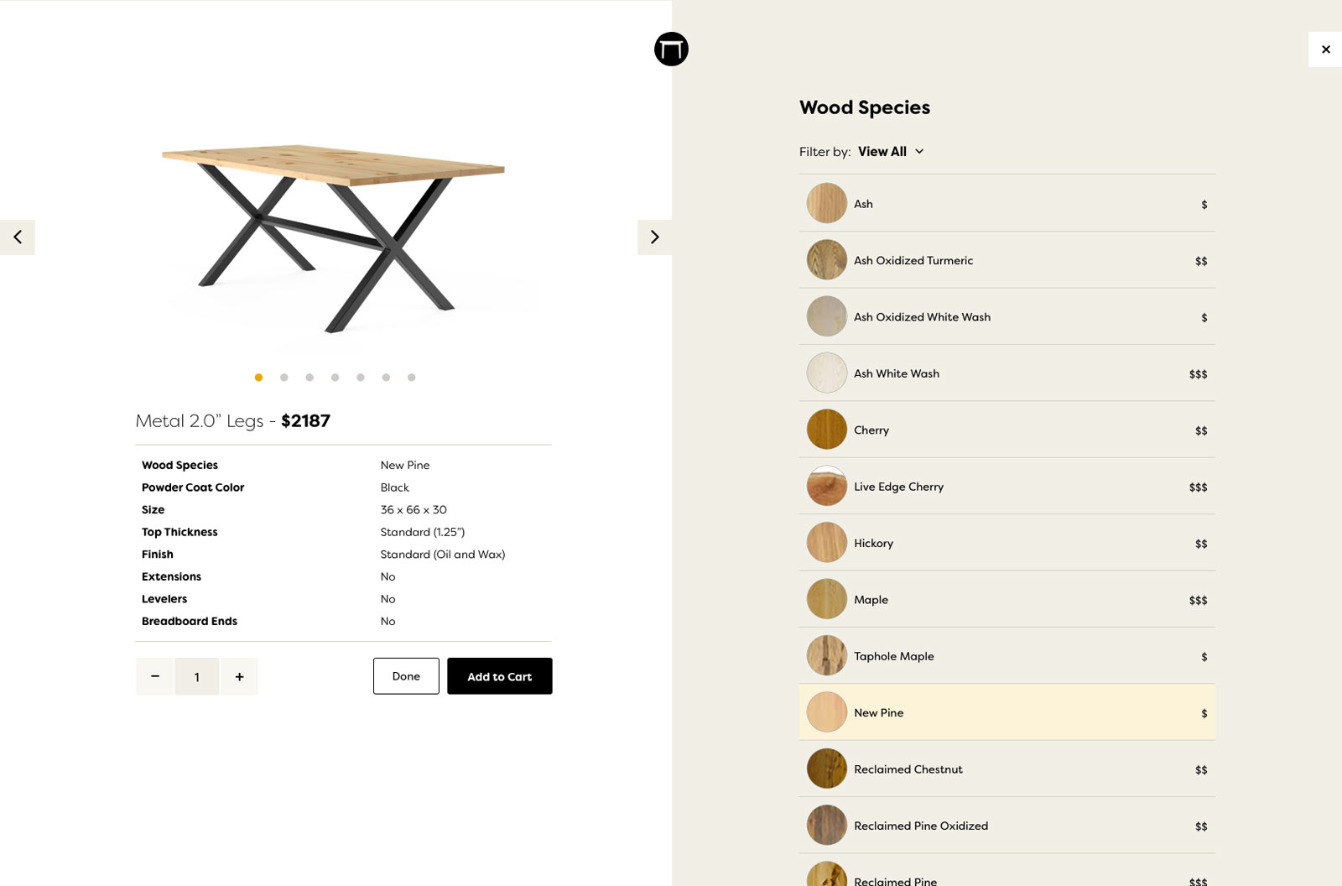Image resolution: width=1342 pixels, height=886 pixels.
Task: Jump to the third carousel image dot
Action: coord(309,378)
